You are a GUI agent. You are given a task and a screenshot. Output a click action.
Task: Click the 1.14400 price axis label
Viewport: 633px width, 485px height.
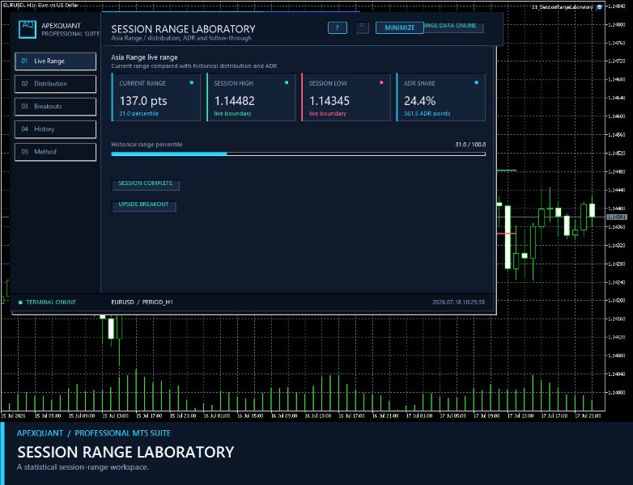[x=617, y=209]
